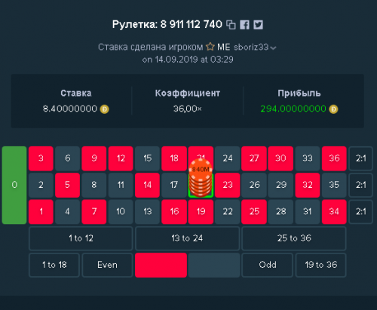Click the profit value 294.00000000

293,109
